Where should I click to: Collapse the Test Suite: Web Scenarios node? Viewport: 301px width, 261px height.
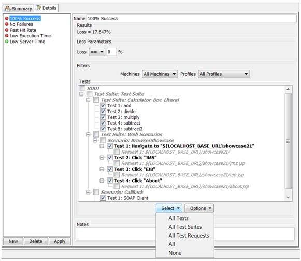pyautogui.click(x=88, y=134)
